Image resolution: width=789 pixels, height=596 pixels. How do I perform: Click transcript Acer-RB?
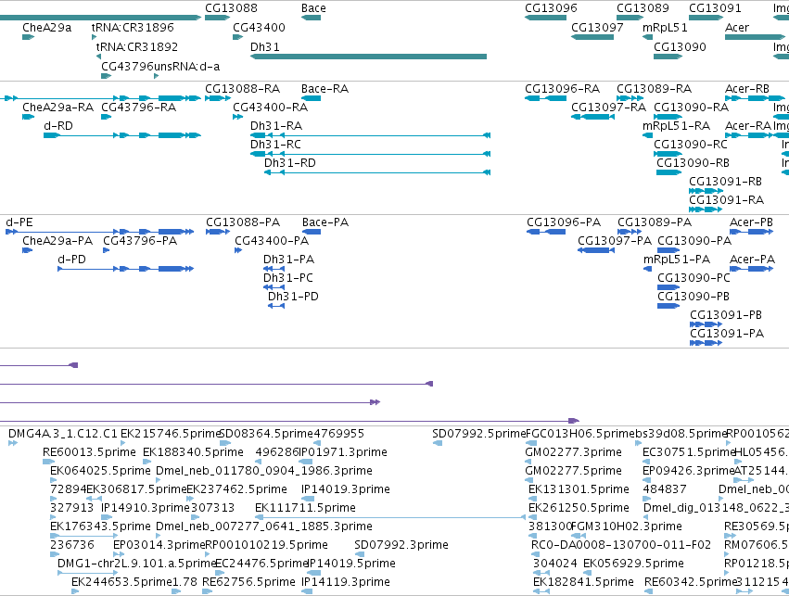pyautogui.click(x=747, y=89)
